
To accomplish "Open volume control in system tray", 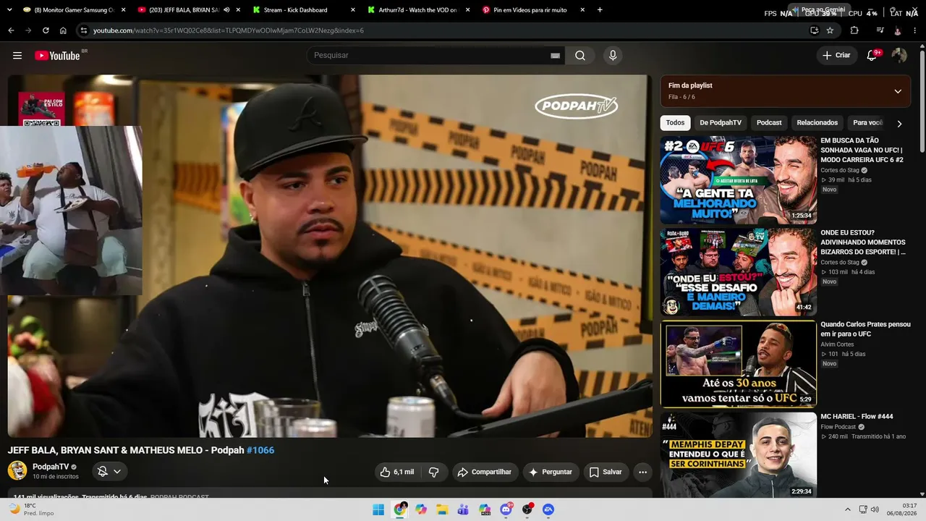I will [875, 509].
